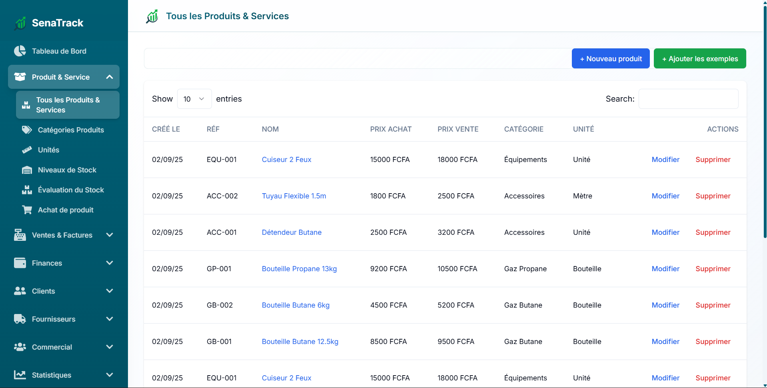The width and height of the screenshot is (767, 388).
Task: Focus the Search input field
Action: [688, 99]
